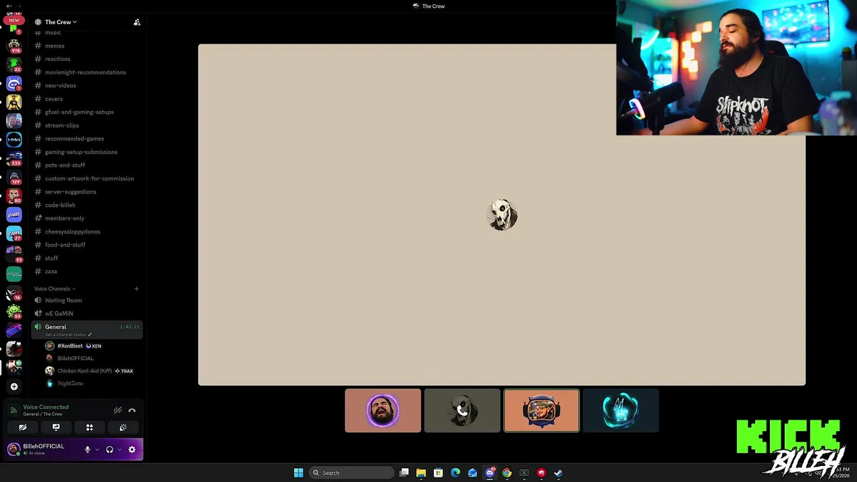Focus the orange-background participant tile

(x=542, y=410)
